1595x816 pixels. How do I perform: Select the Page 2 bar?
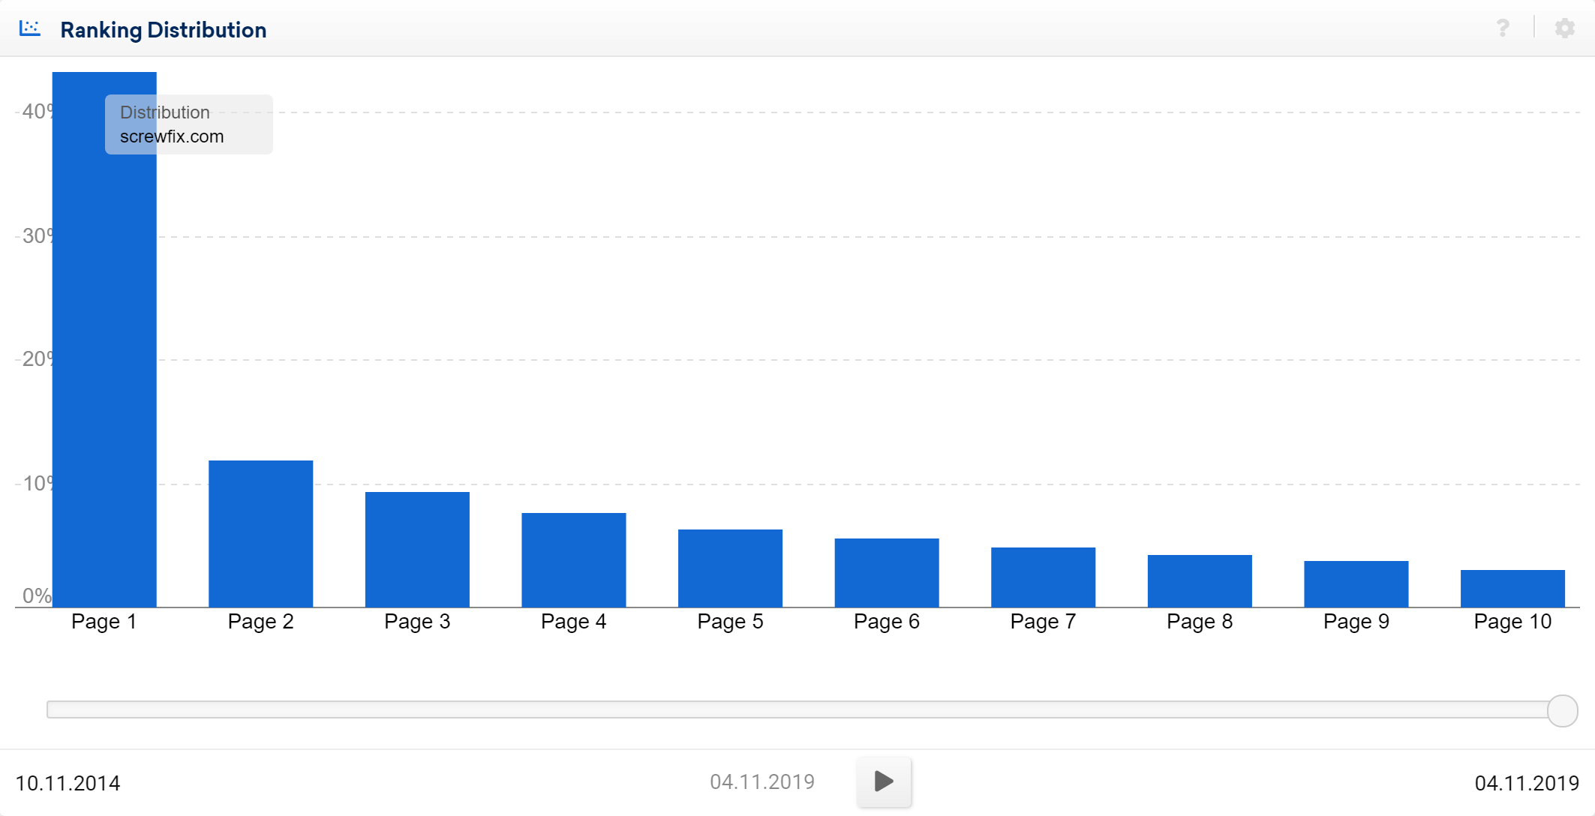tap(261, 533)
